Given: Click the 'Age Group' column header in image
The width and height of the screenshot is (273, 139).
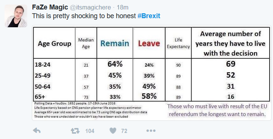Looking at the screenshot, I should click(x=55, y=44).
